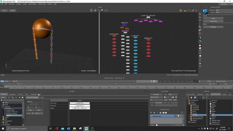Select the dolly line tool in viewer toolbar
Viewport: 233px width, 131px height.
coord(99,10)
